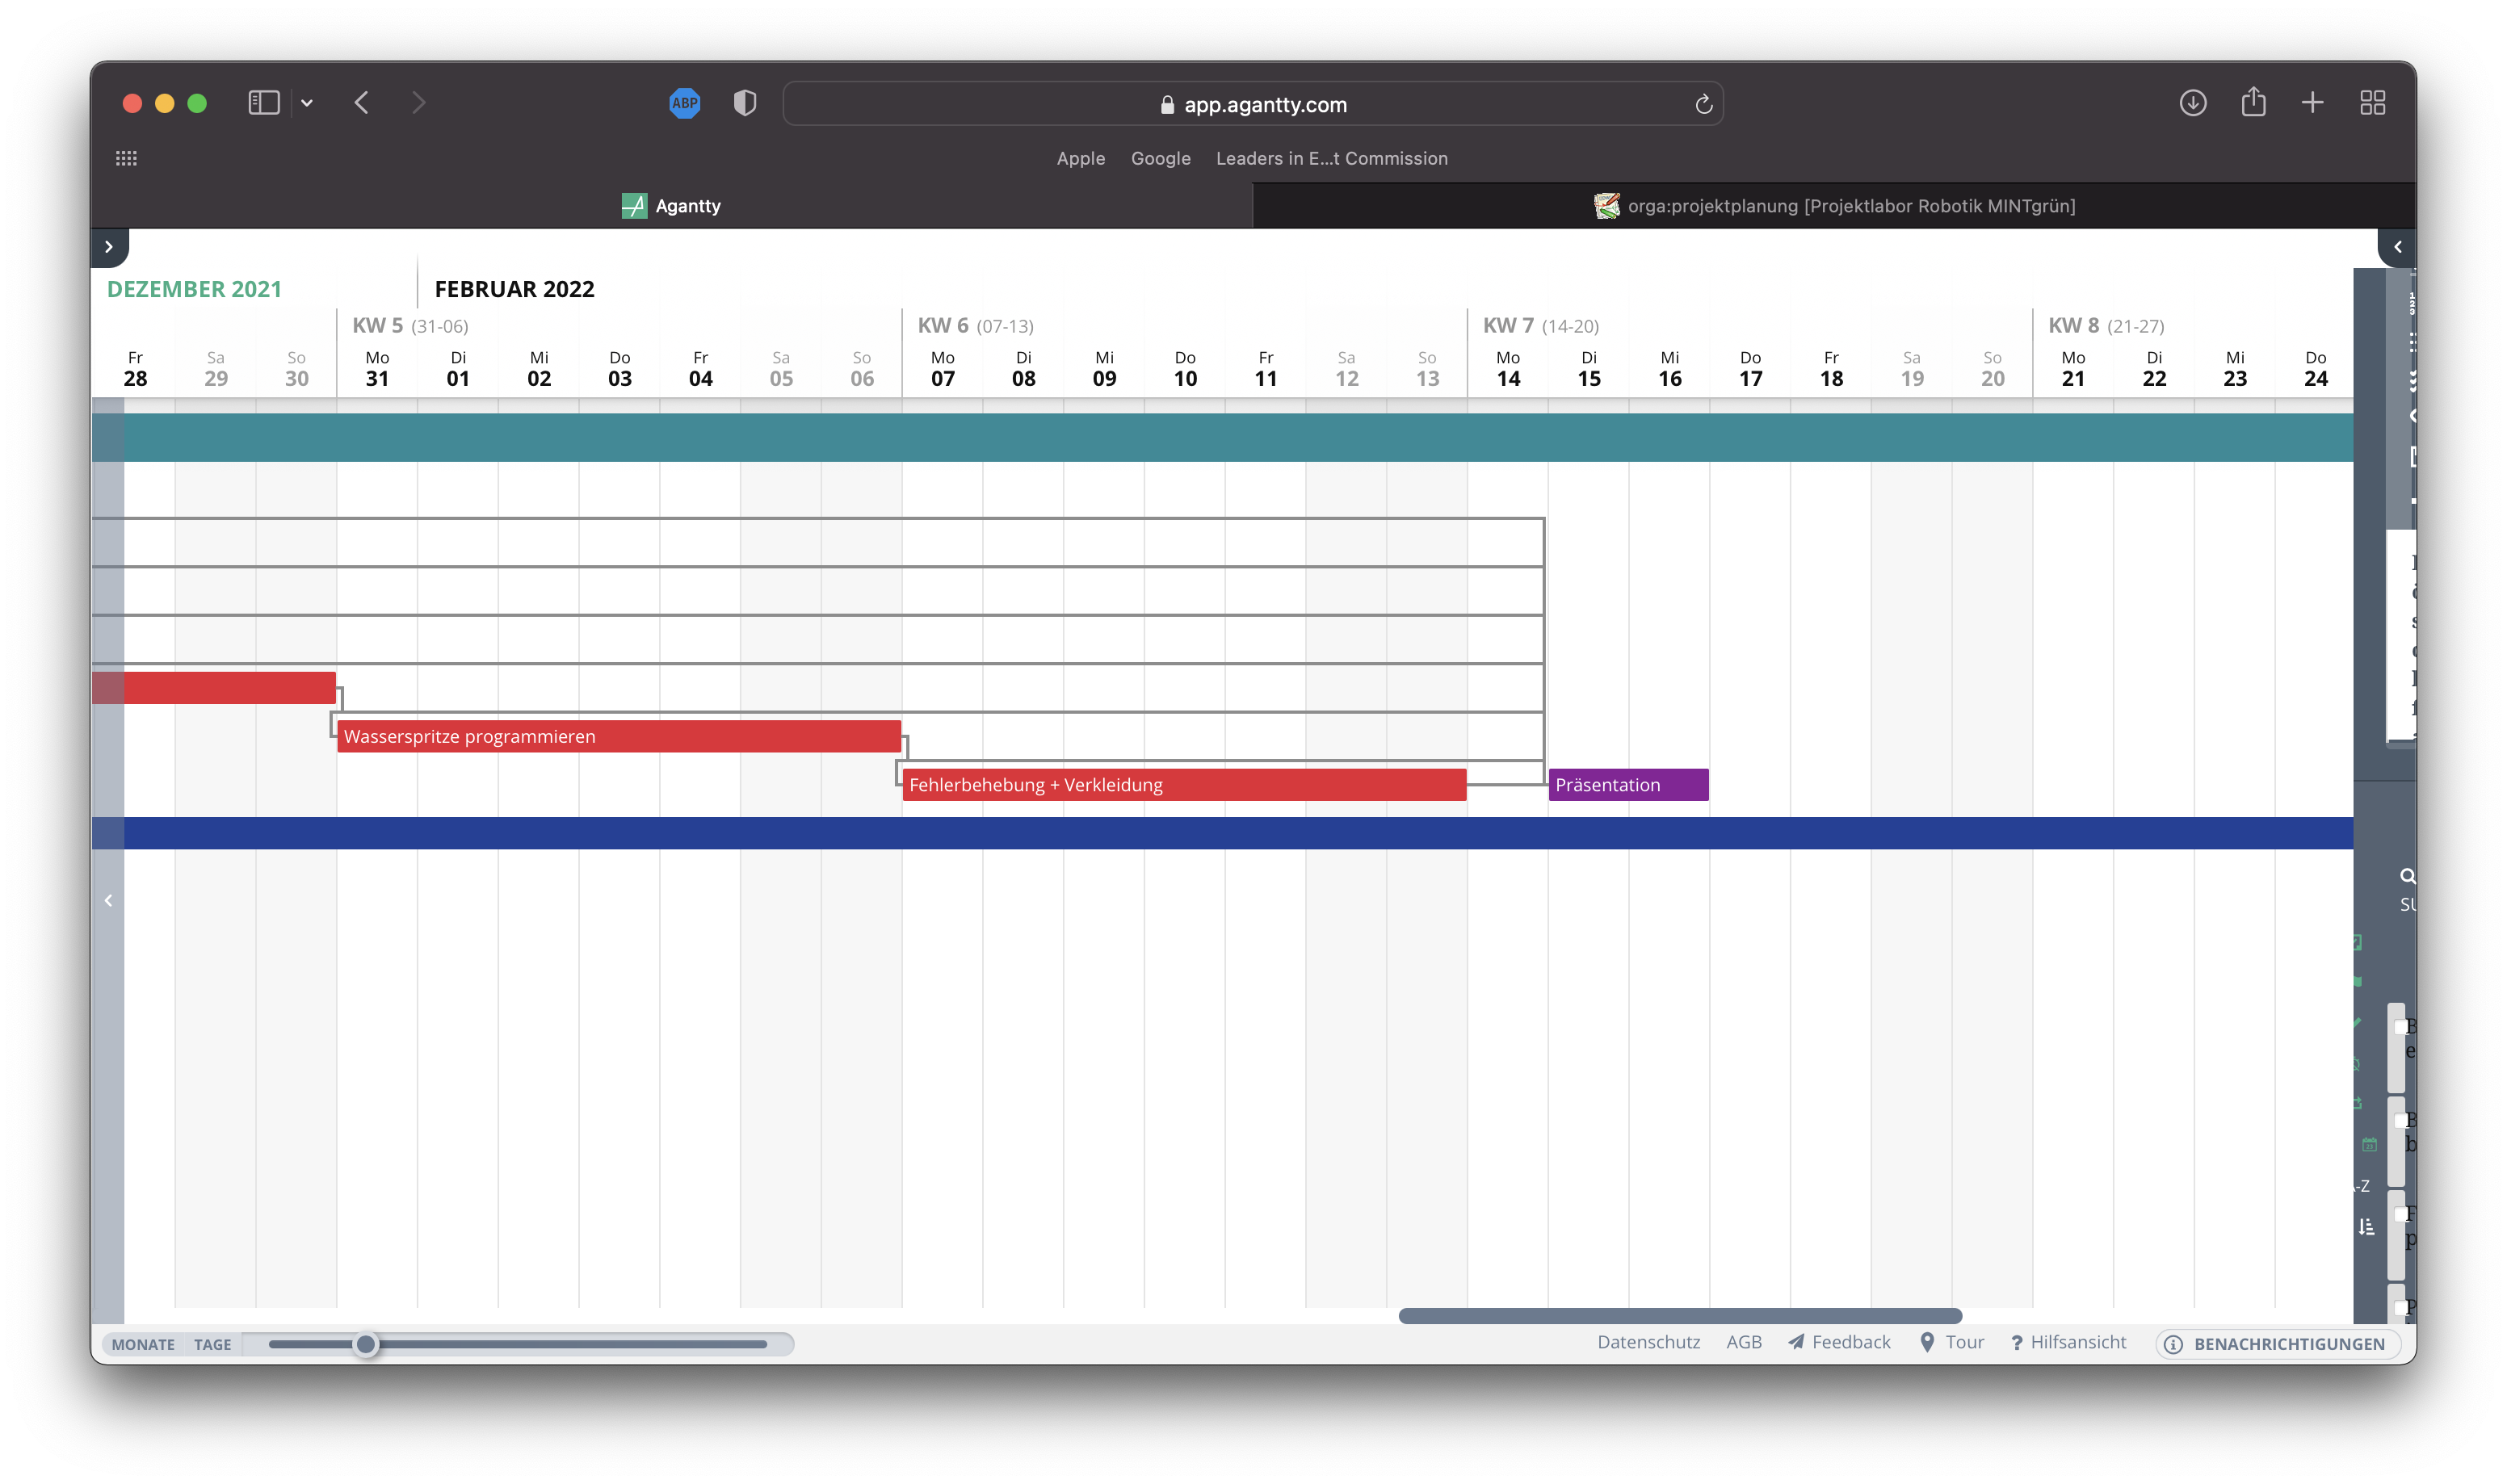This screenshot has height=1484, width=2507.
Task: Click the timeline zoom slider handle
Action: (366, 1344)
